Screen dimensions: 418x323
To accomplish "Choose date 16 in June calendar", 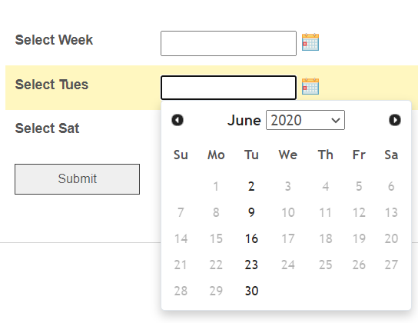I will point(251,238).
